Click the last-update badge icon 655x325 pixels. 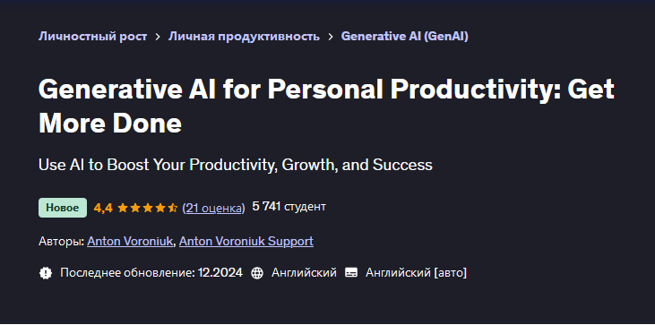click(46, 273)
